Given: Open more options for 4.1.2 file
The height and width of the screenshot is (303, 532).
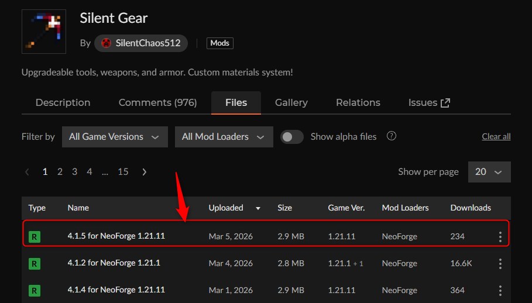Looking at the screenshot, I should point(500,264).
